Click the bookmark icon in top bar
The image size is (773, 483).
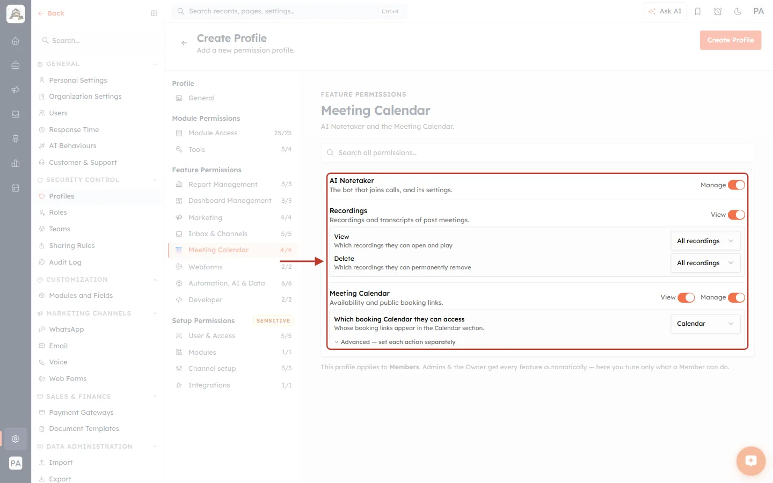(x=698, y=11)
